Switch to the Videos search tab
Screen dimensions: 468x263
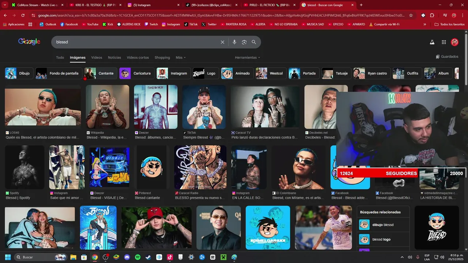click(x=97, y=58)
